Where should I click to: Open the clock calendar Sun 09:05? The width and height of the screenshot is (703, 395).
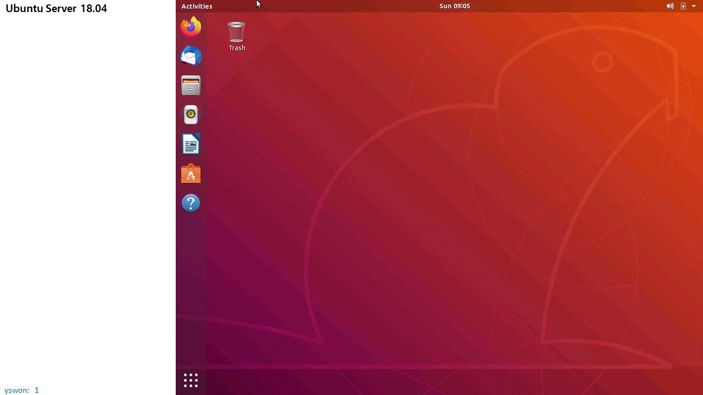coord(455,6)
